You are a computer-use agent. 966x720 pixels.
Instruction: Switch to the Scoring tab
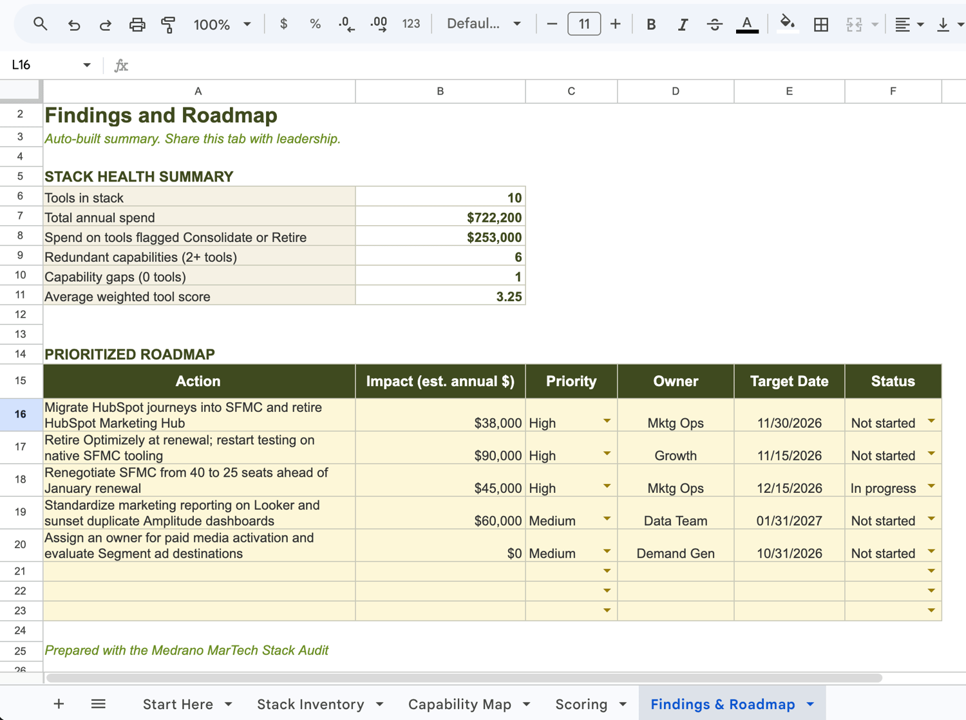(x=581, y=704)
